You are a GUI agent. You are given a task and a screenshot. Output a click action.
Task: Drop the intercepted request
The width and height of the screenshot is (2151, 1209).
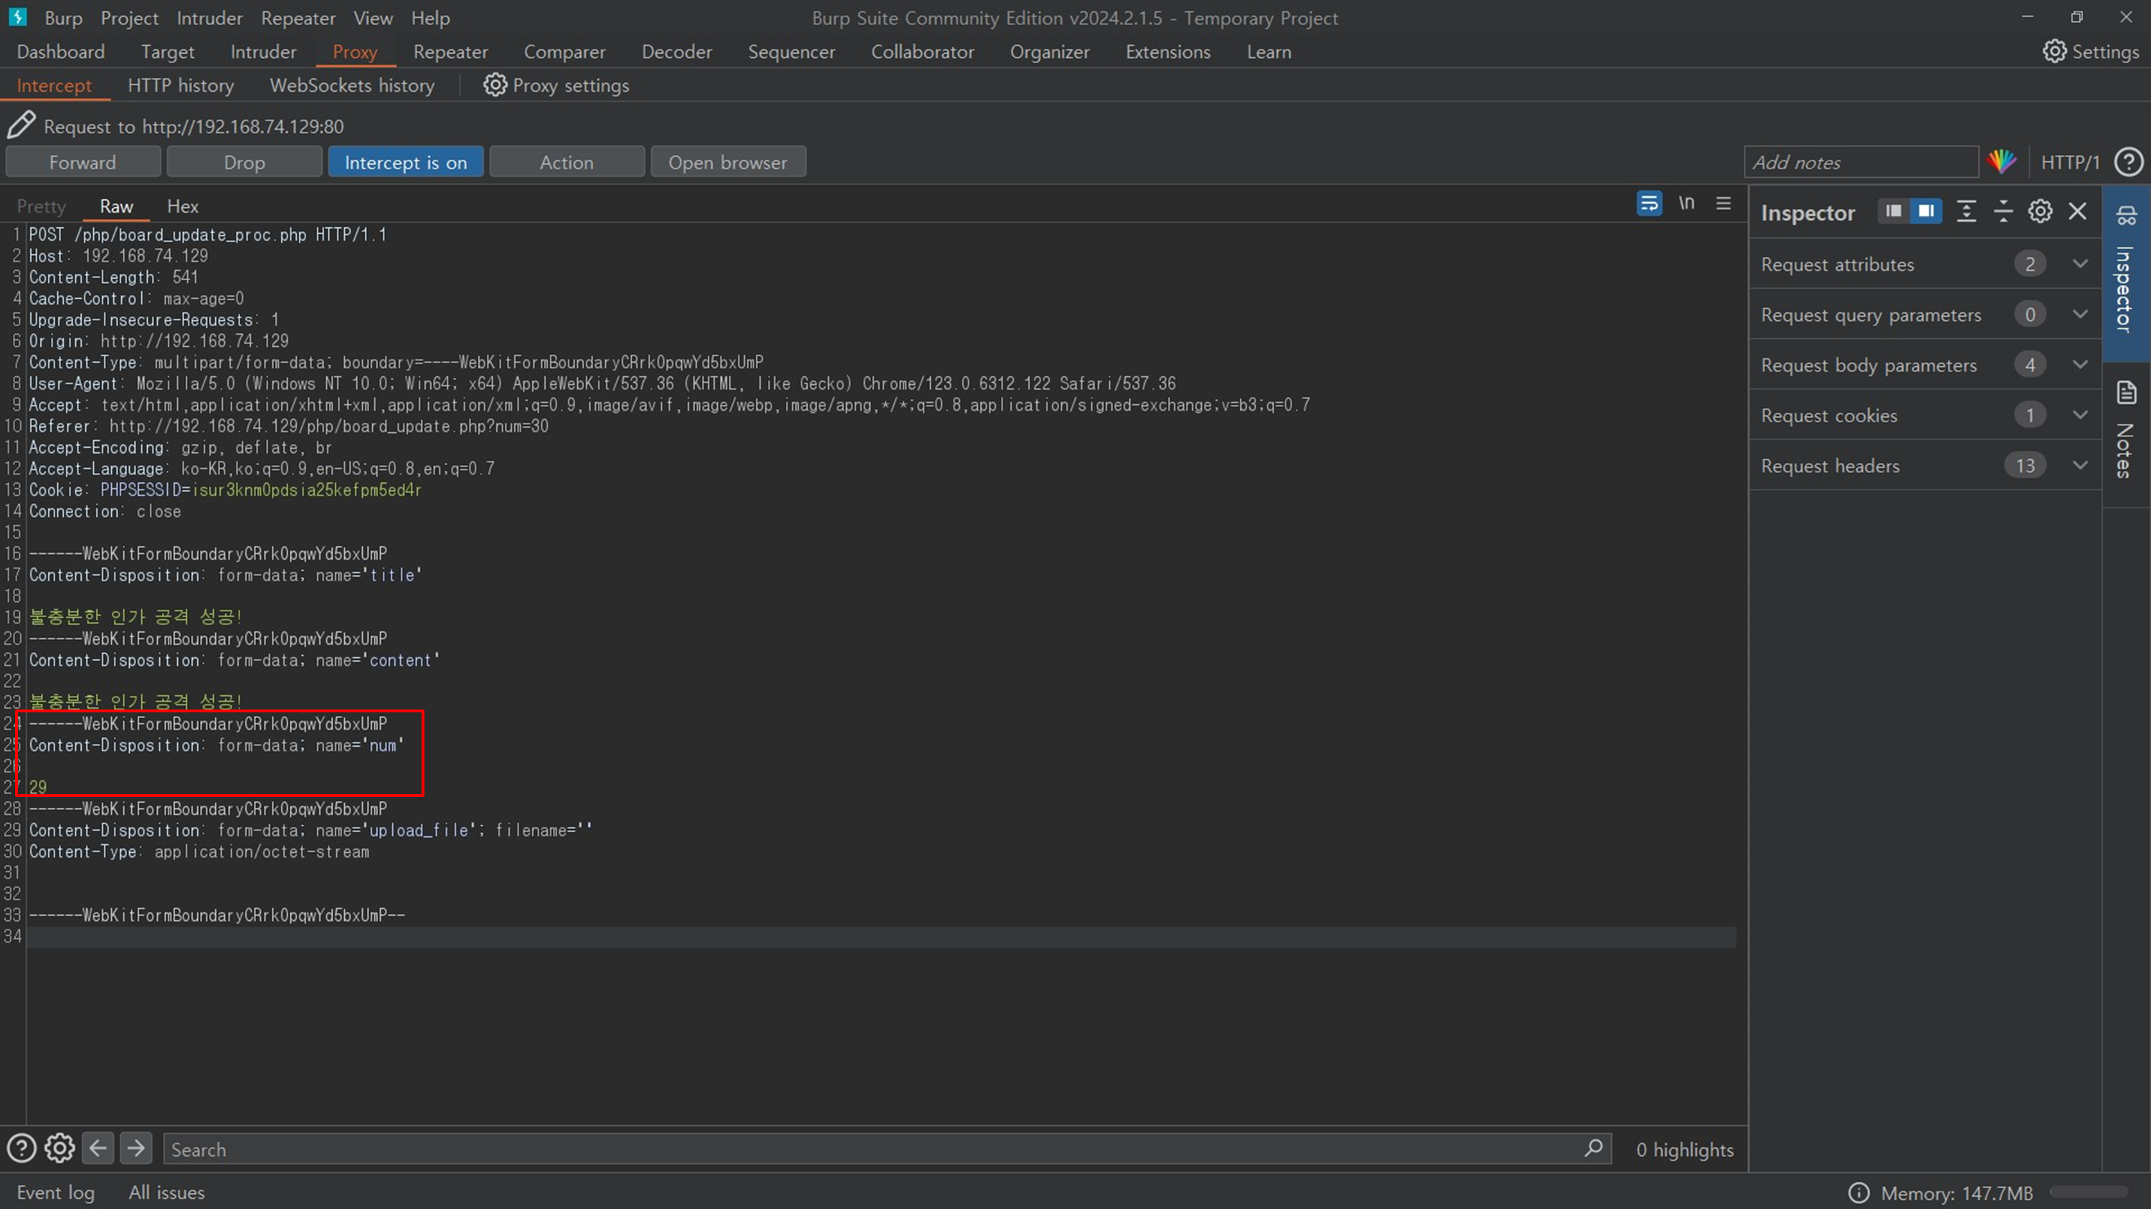244,162
